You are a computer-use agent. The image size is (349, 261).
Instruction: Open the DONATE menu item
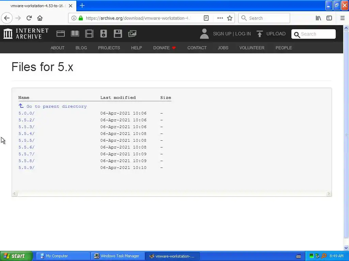[x=165, y=48]
